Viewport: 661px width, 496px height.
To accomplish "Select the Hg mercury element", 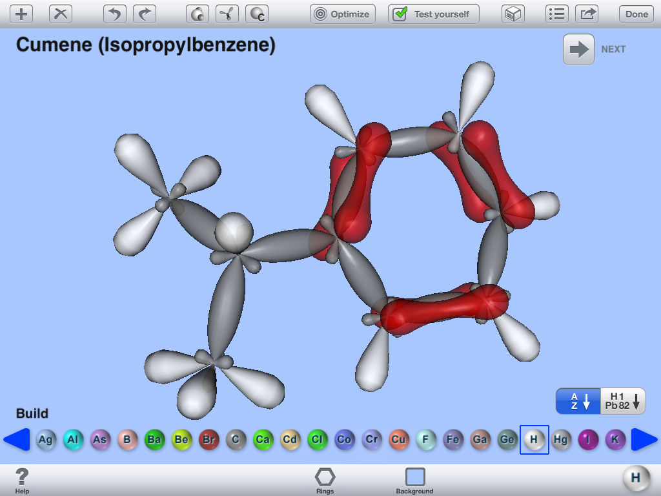I will (561, 439).
